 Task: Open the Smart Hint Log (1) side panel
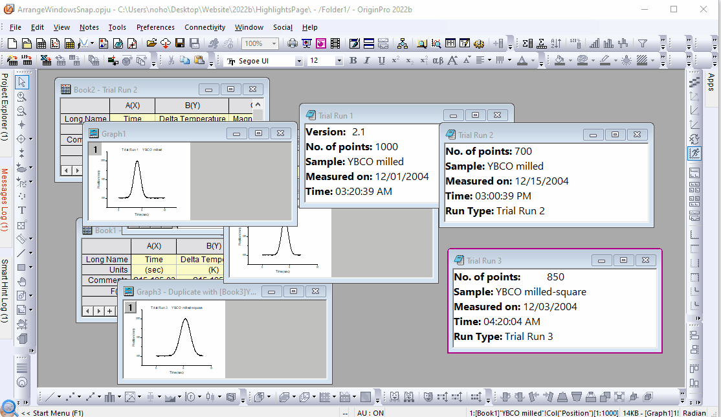5,291
